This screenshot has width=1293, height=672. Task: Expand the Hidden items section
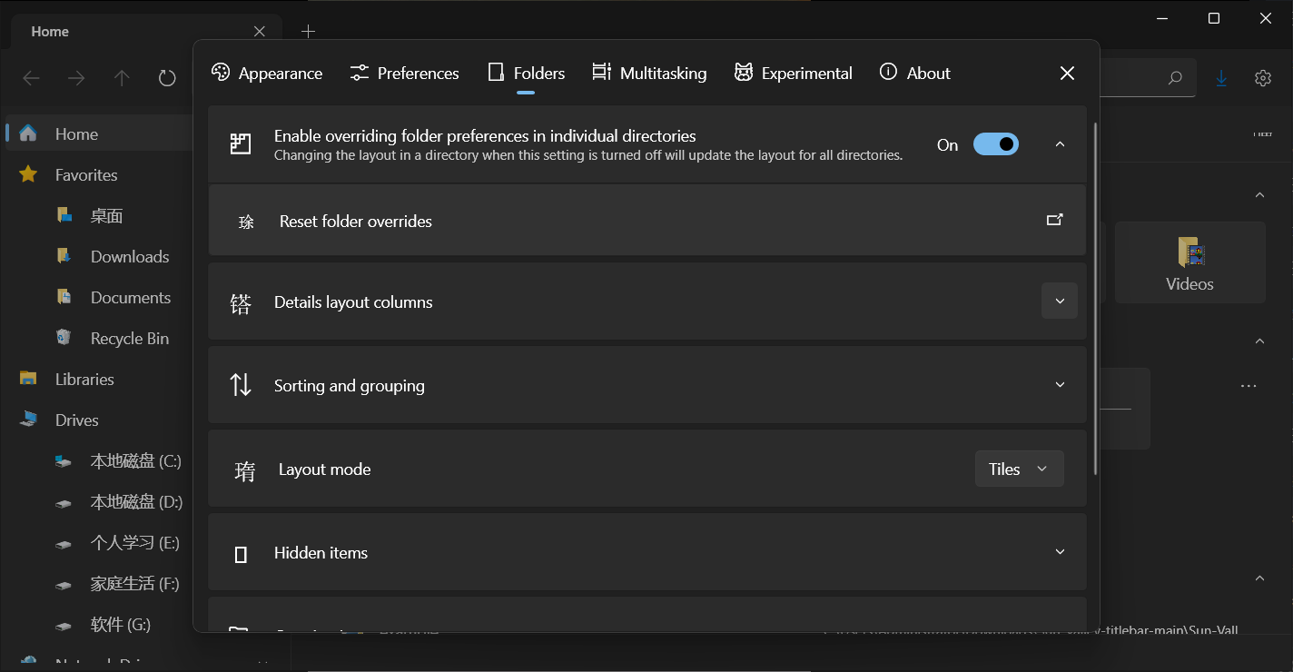pos(1059,551)
